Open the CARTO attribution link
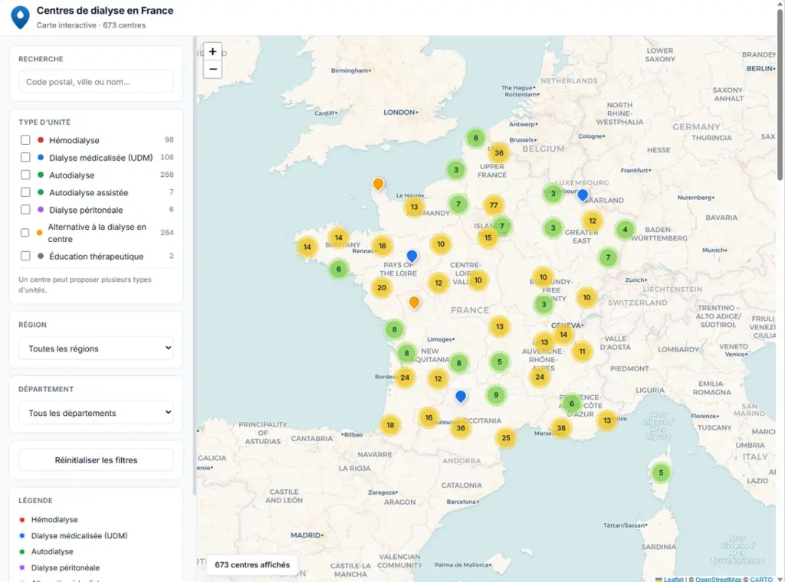This screenshot has height=582, width=785. click(x=761, y=579)
